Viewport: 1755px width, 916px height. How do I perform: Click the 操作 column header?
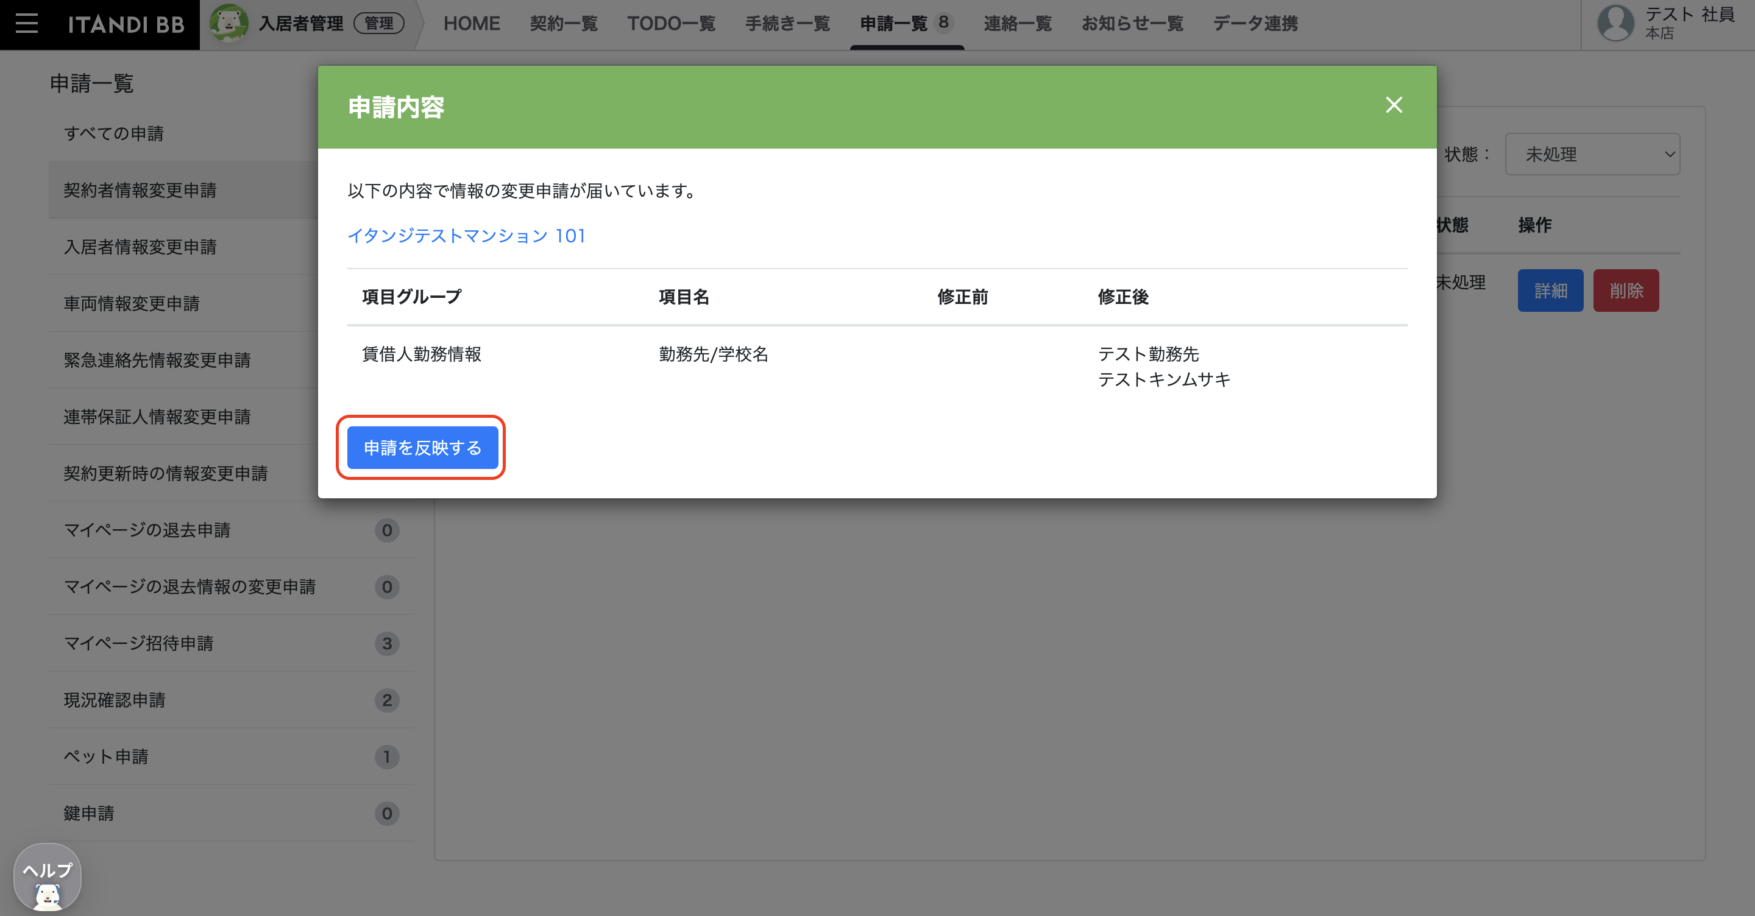pyautogui.click(x=1535, y=225)
